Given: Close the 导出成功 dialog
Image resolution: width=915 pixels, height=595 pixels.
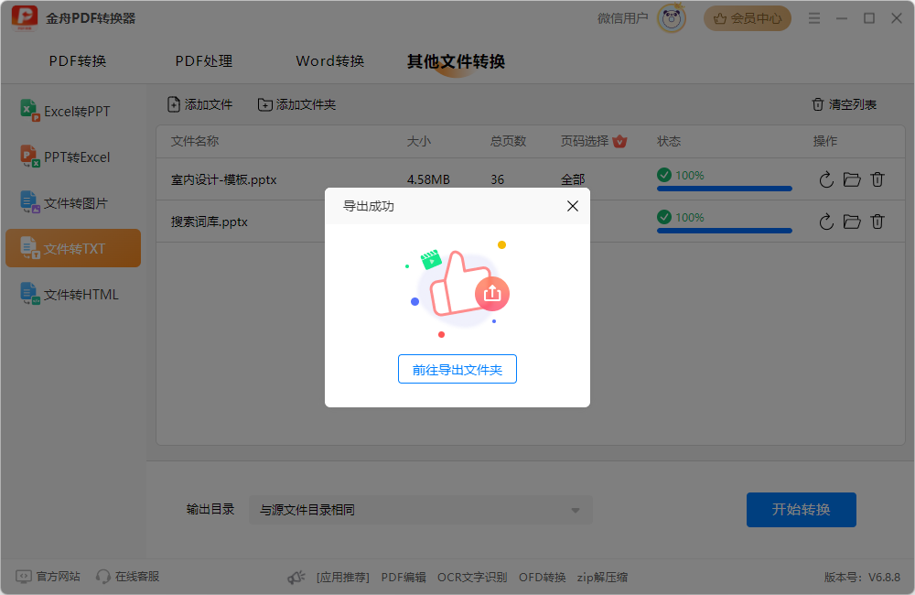Looking at the screenshot, I should click(573, 206).
